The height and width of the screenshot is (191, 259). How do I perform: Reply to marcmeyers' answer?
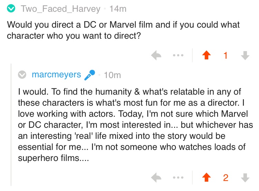pyautogui.click(x=156, y=178)
